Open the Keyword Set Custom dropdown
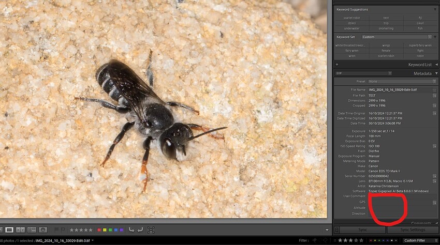 [x=397, y=37]
